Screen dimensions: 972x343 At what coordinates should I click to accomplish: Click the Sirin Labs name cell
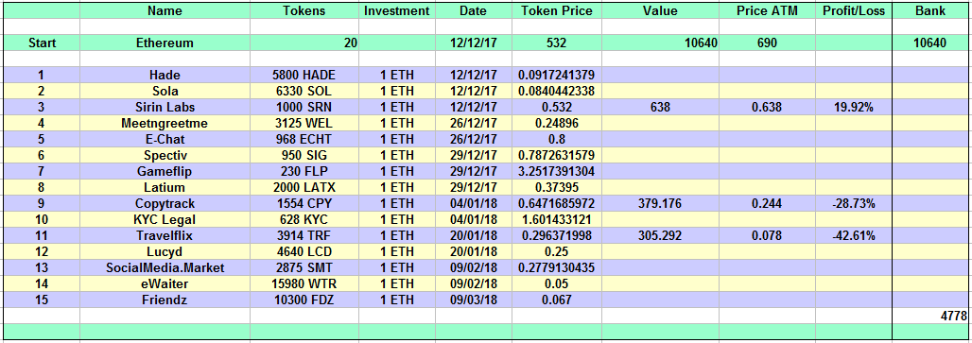165,107
